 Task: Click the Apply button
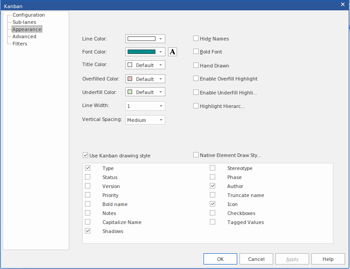(x=292, y=259)
